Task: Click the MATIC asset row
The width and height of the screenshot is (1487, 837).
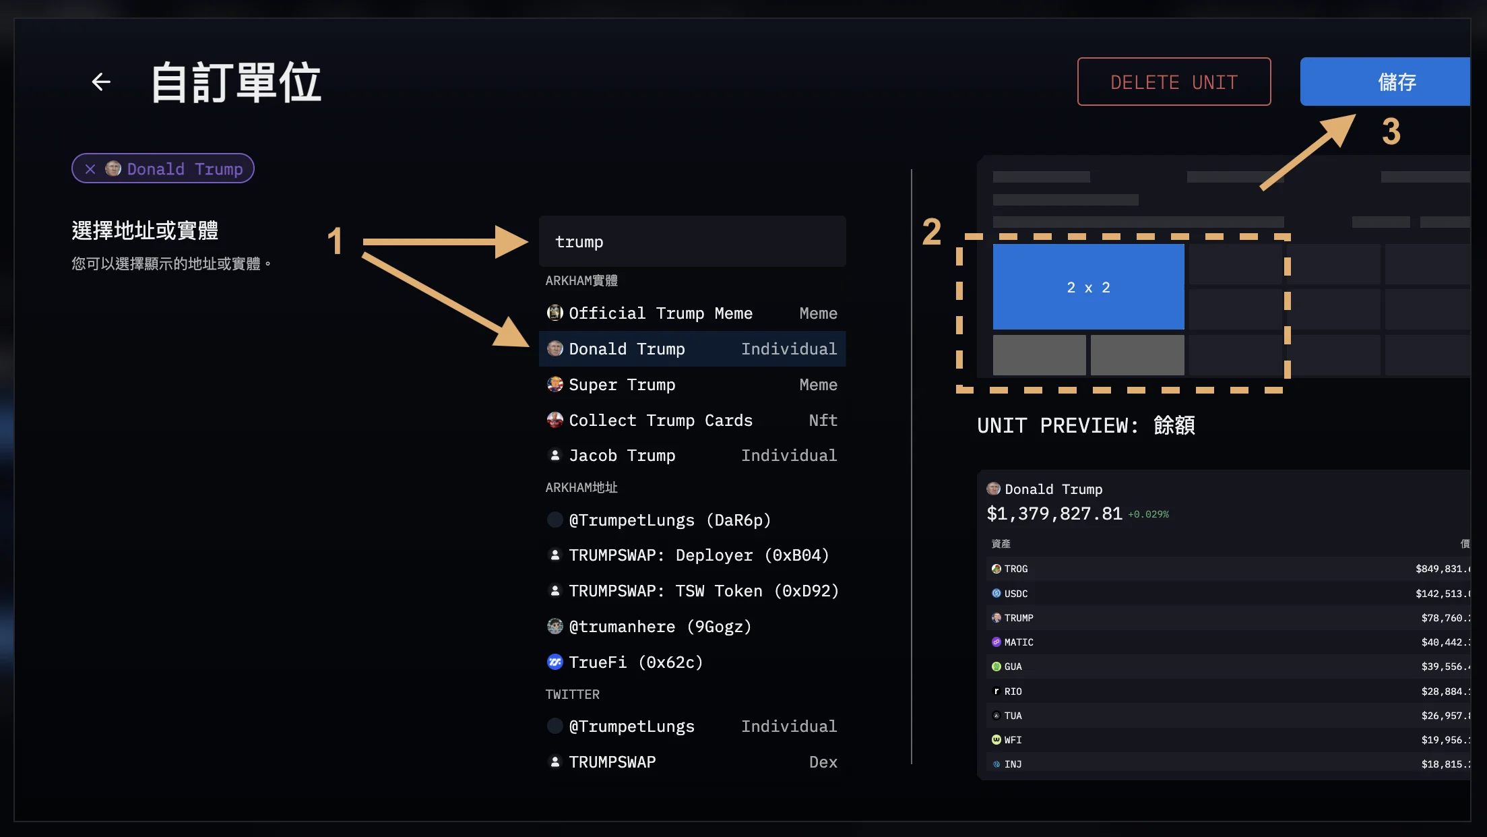Action: coord(1228,642)
